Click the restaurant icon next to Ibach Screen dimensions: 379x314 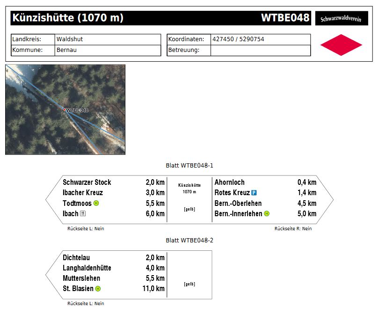pos(83,214)
